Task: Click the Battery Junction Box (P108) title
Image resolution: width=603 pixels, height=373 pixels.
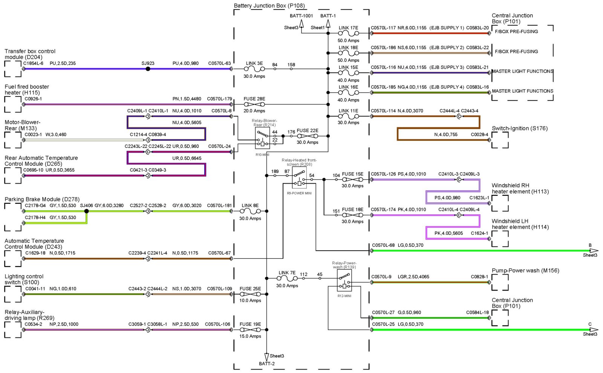Action: click(269, 6)
